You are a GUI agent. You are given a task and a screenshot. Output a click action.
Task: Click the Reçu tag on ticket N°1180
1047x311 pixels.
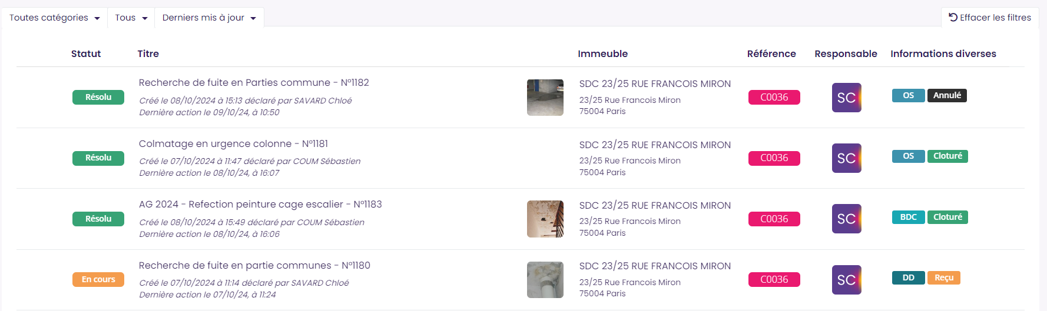(943, 277)
